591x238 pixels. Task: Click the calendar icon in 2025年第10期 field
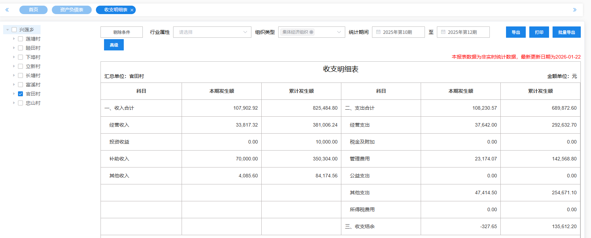(378, 32)
